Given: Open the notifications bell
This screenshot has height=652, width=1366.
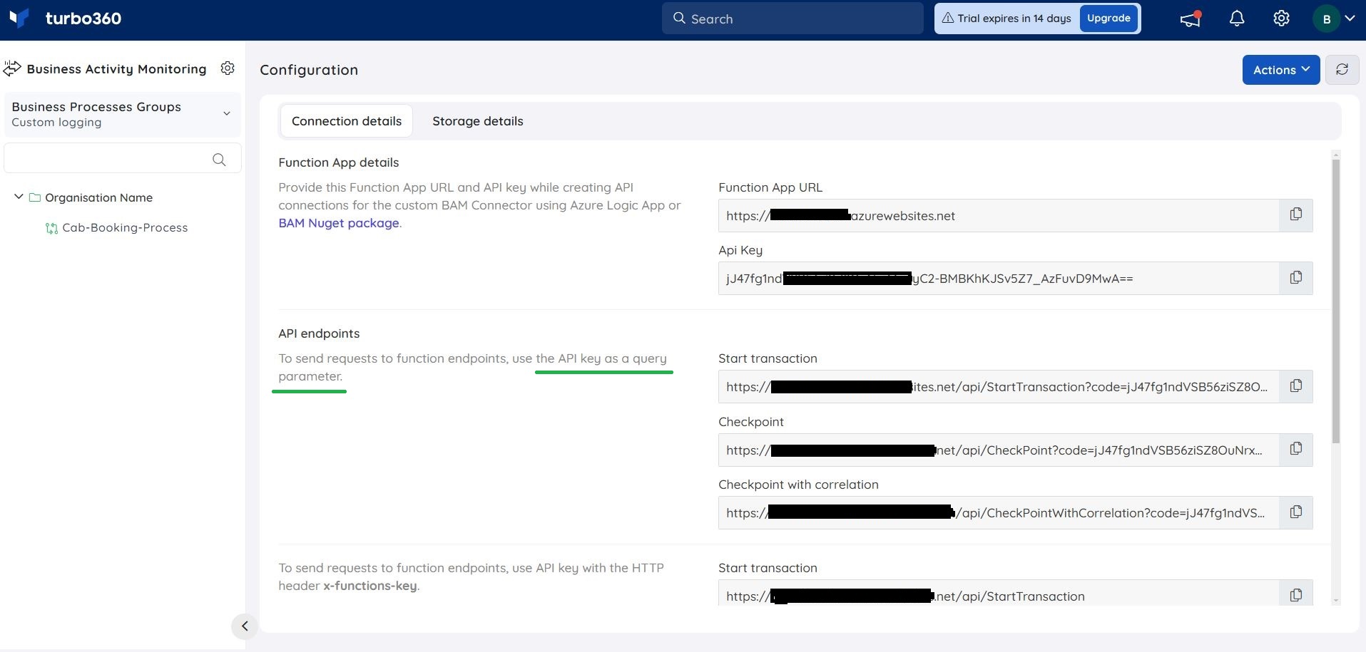Looking at the screenshot, I should (1237, 19).
